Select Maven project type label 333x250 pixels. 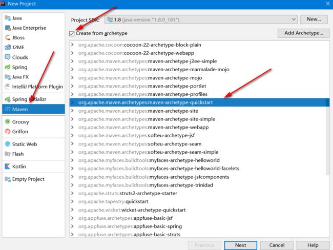tap(20, 109)
